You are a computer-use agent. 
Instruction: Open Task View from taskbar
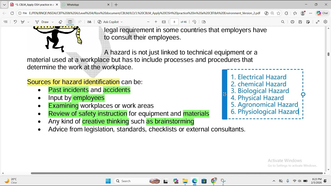(165, 181)
